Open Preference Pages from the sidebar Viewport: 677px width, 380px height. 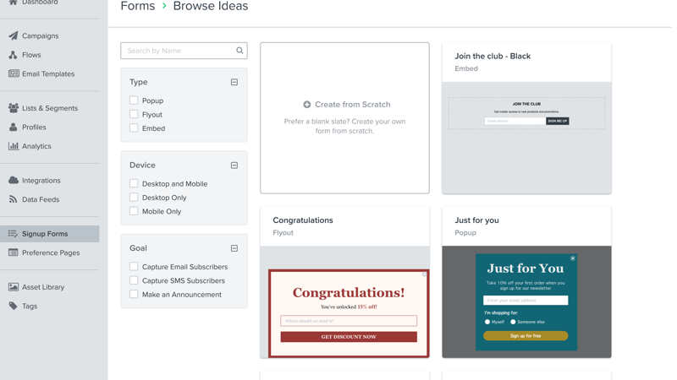point(51,252)
